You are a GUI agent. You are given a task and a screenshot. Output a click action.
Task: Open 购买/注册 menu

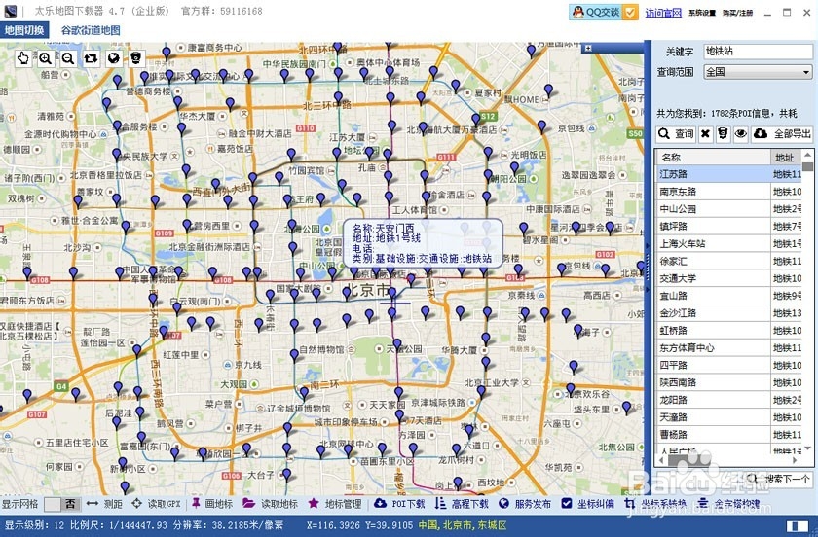[x=738, y=13]
